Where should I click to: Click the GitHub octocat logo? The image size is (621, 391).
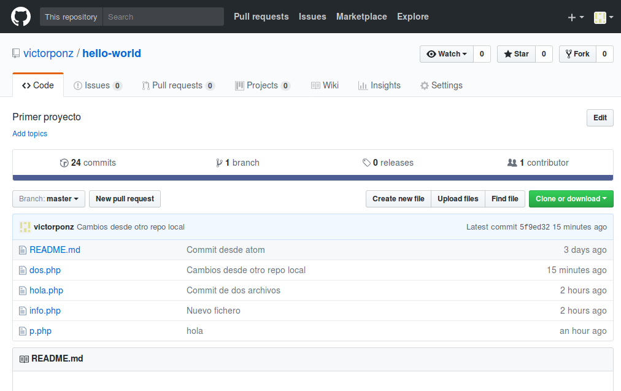pos(20,16)
